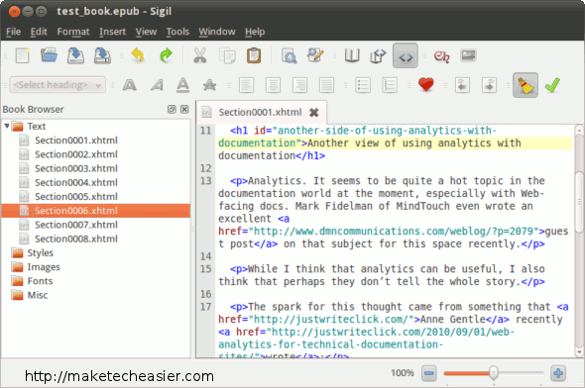585x388 pixels.
Task: Switch to Split View icon
Action: 378,55
